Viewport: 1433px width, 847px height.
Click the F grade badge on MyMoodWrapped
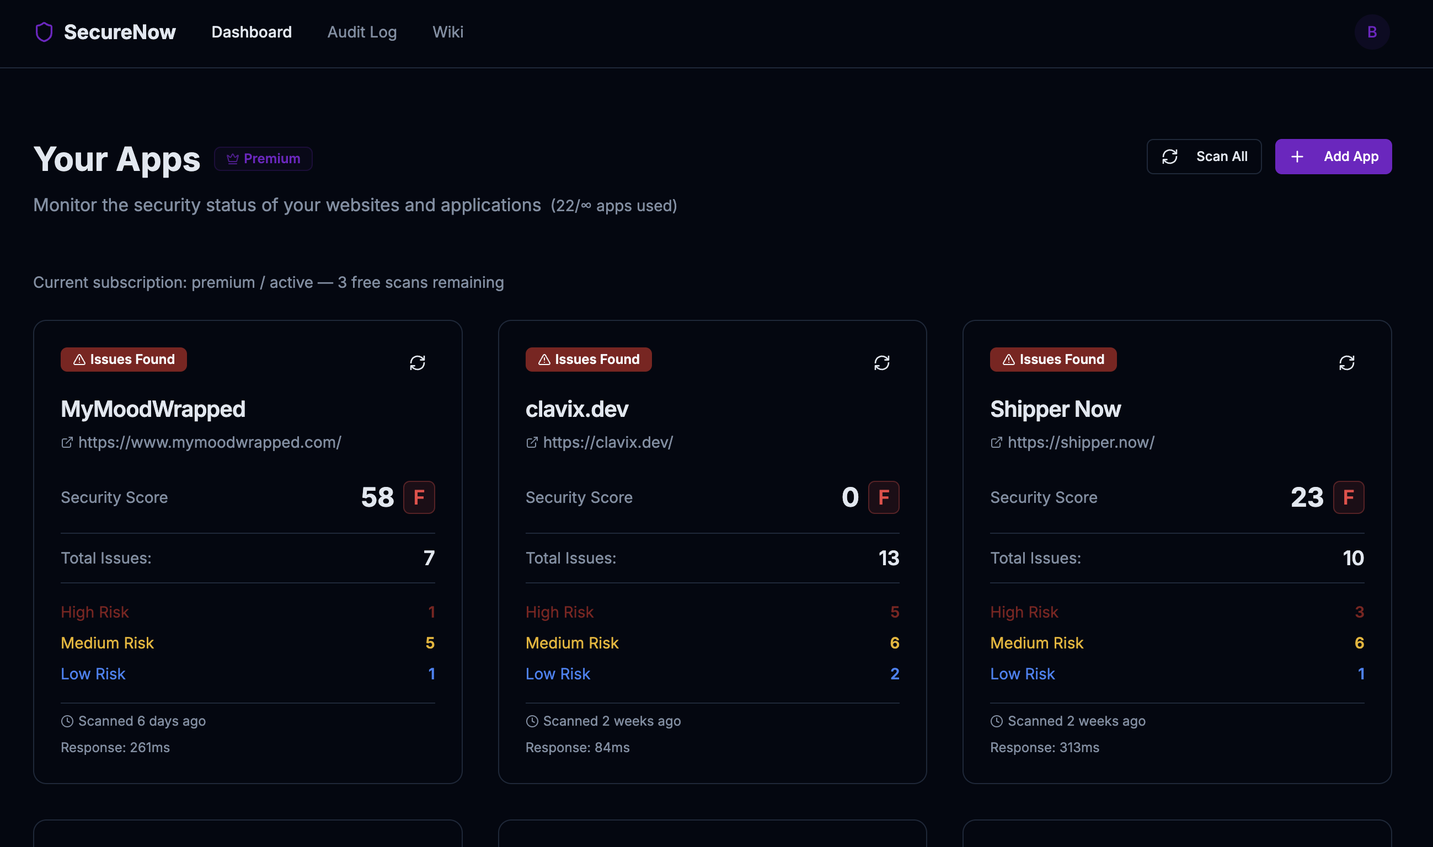(419, 497)
